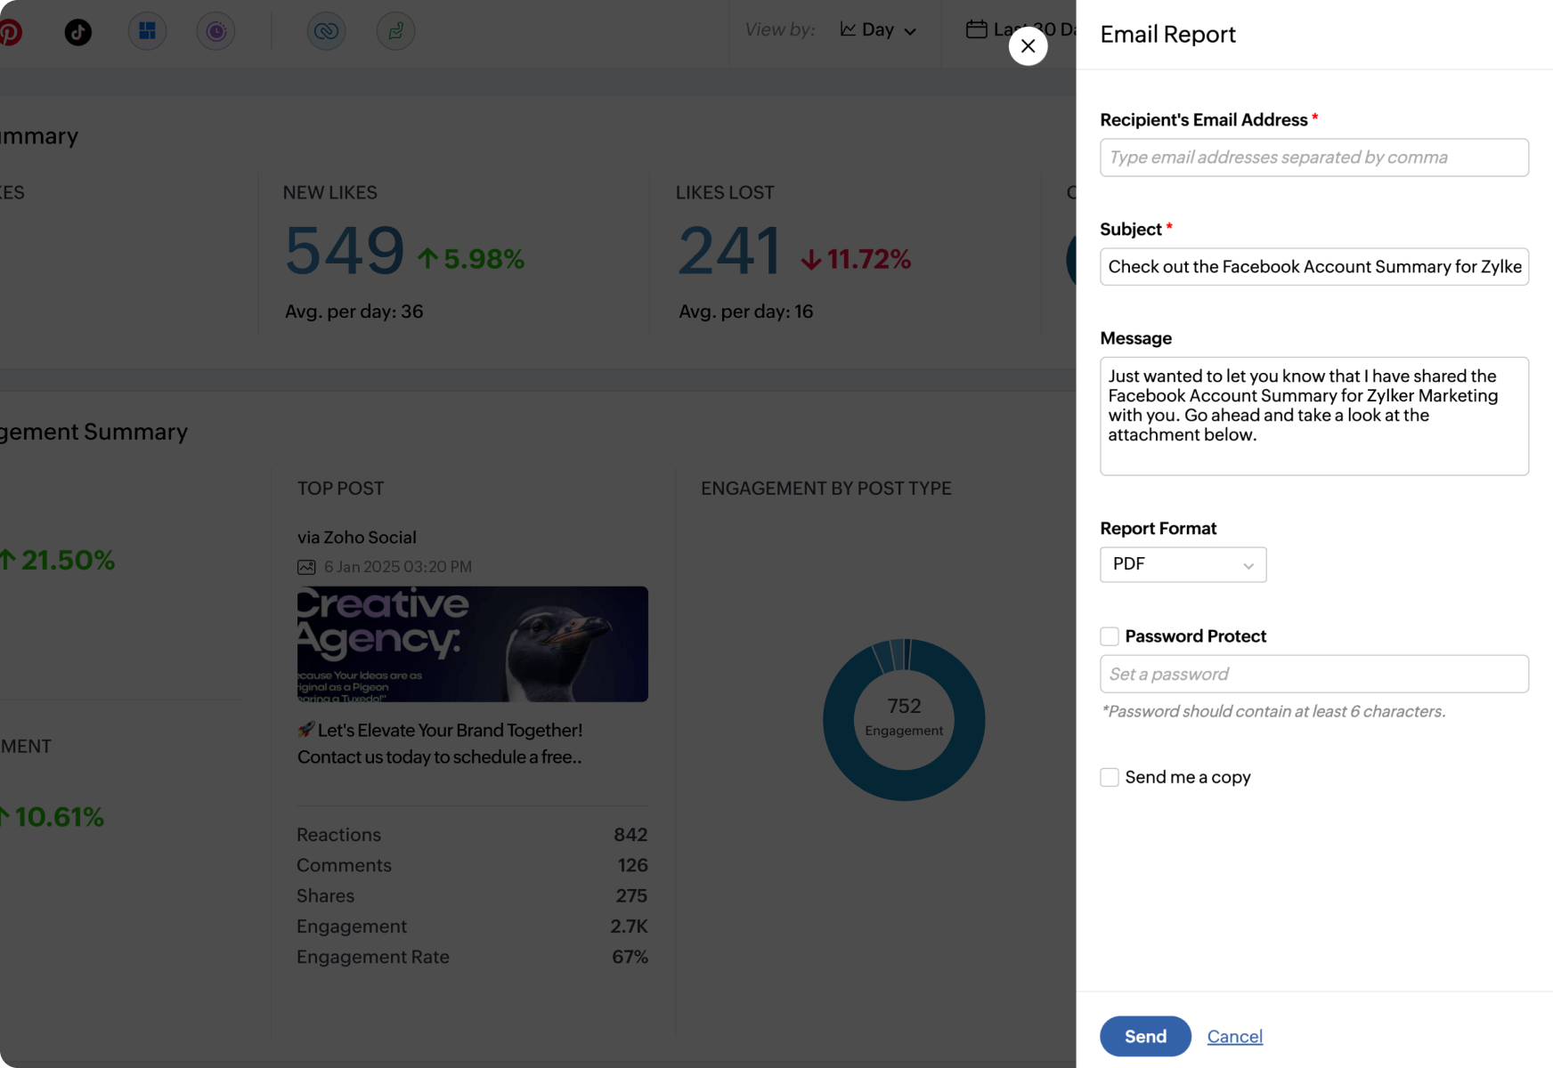Open the Report Format PDF dropdown
This screenshot has width=1553, height=1068.
click(1183, 564)
